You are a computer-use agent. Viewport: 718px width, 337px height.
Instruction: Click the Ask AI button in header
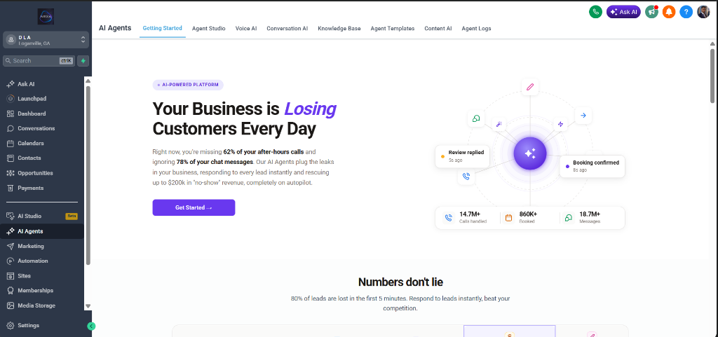(x=623, y=12)
